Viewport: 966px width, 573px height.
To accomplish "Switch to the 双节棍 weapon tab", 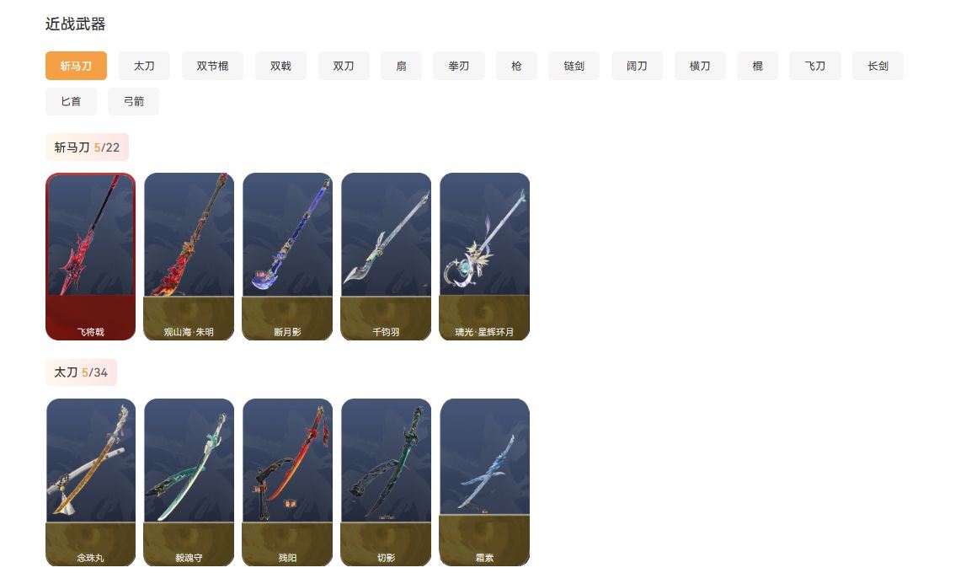I will [212, 66].
